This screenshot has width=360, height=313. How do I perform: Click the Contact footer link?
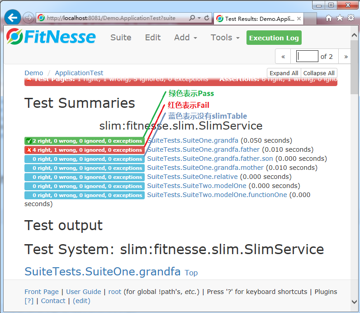pyautogui.click(x=53, y=301)
